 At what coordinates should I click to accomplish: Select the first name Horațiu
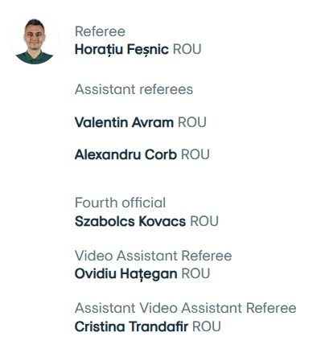click(98, 50)
